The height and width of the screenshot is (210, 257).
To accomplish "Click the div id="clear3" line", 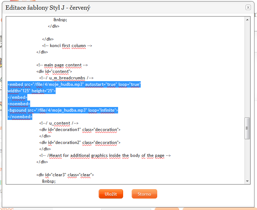I will pos(65,175).
